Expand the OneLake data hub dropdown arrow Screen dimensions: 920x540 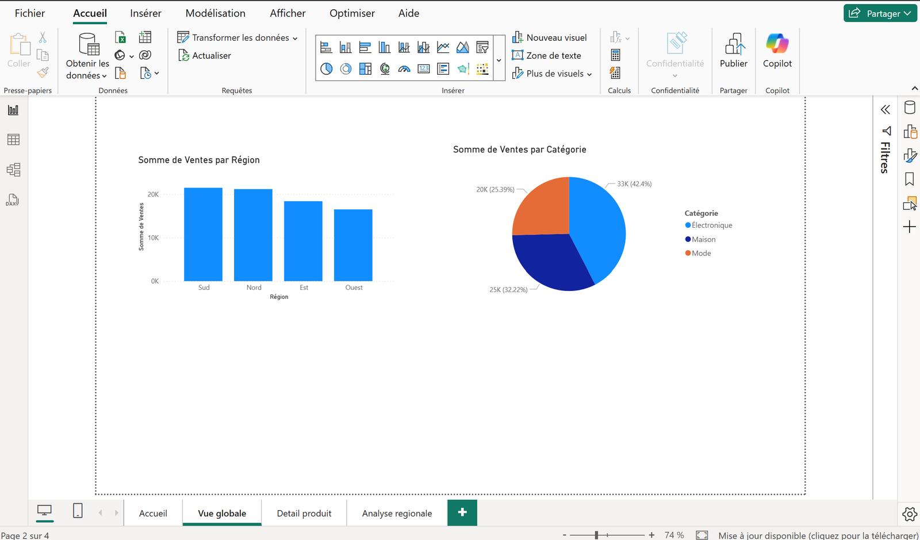click(132, 56)
